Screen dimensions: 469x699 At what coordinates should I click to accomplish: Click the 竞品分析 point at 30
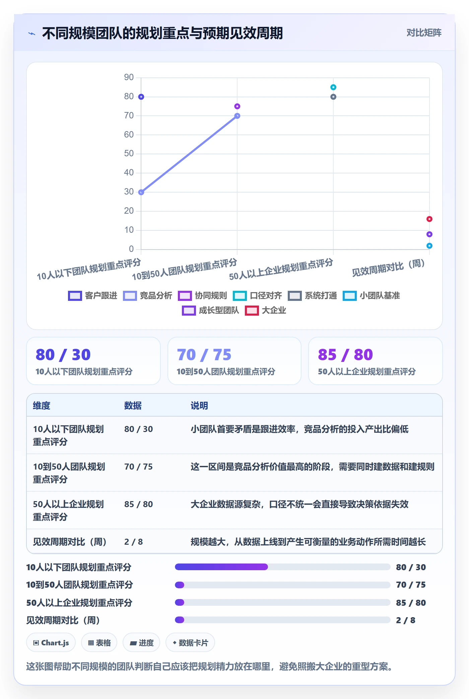141,192
